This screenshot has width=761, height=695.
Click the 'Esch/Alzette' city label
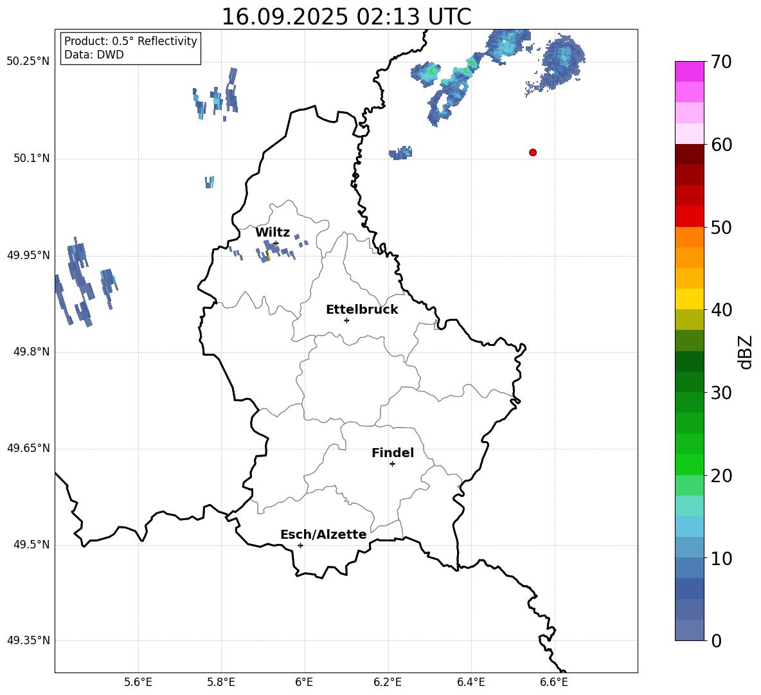click(x=323, y=534)
